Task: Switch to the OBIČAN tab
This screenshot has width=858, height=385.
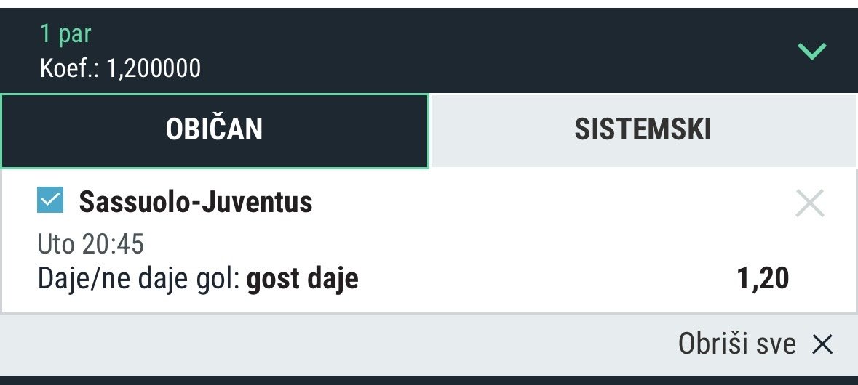Action: 214,130
